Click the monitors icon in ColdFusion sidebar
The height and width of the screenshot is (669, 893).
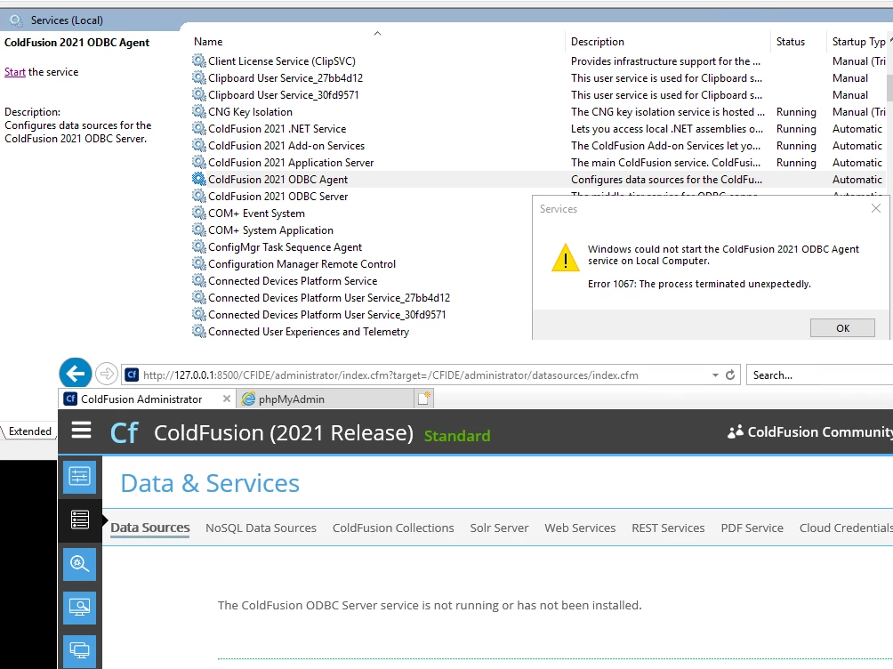79,651
